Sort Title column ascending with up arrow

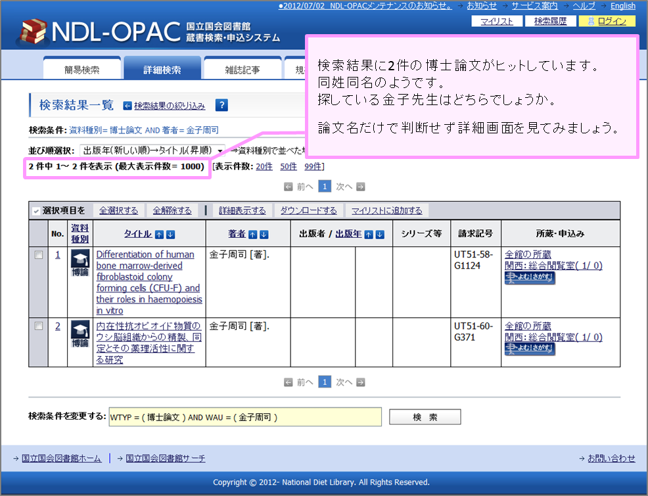pyautogui.click(x=159, y=235)
